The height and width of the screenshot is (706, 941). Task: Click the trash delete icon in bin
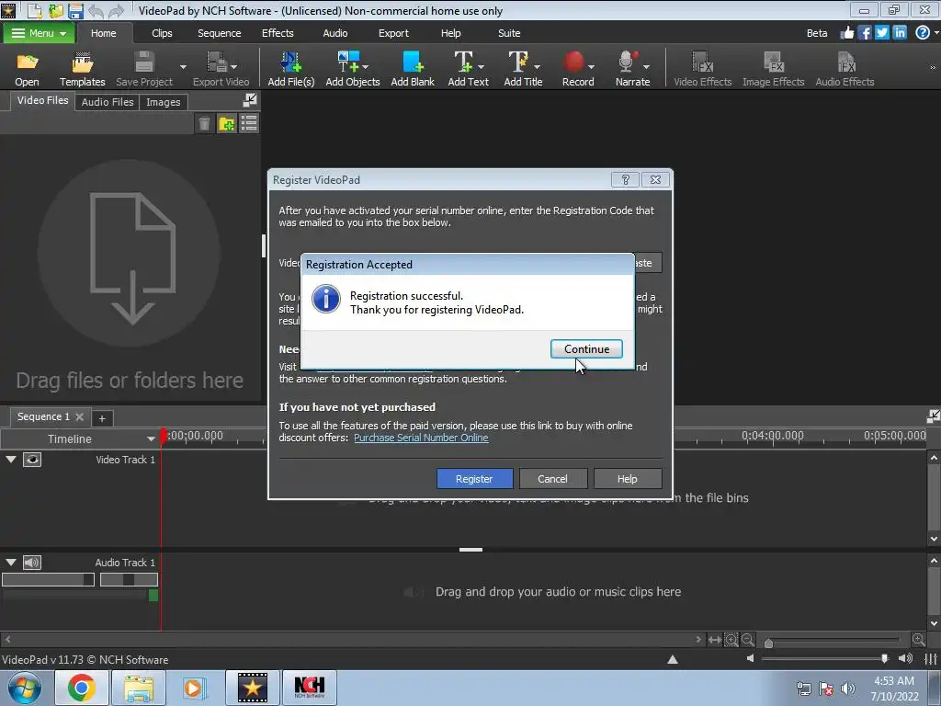(204, 124)
